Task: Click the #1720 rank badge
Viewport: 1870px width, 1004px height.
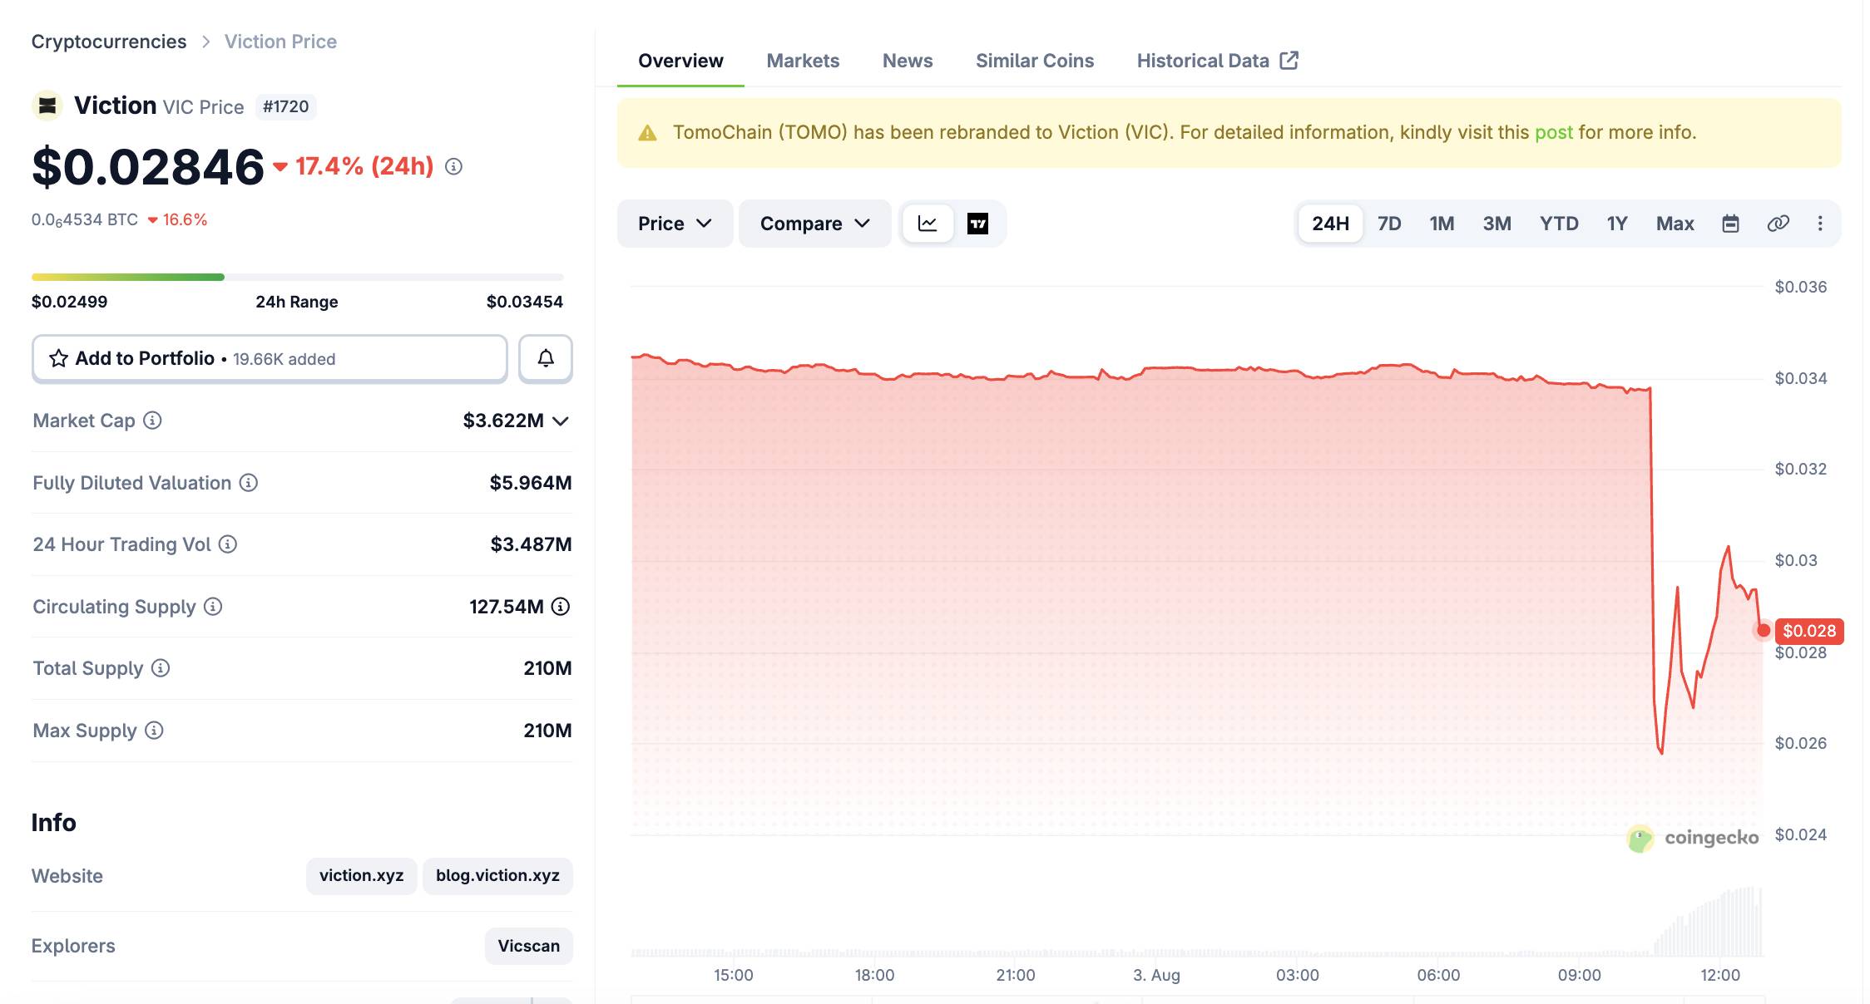Action: tap(285, 106)
